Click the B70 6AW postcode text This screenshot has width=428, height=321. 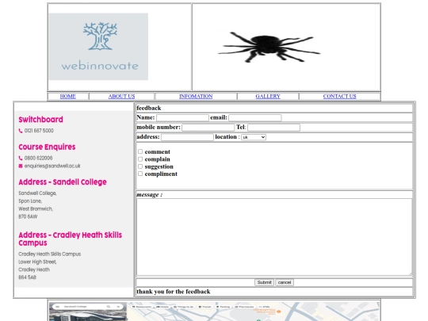click(x=28, y=216)
